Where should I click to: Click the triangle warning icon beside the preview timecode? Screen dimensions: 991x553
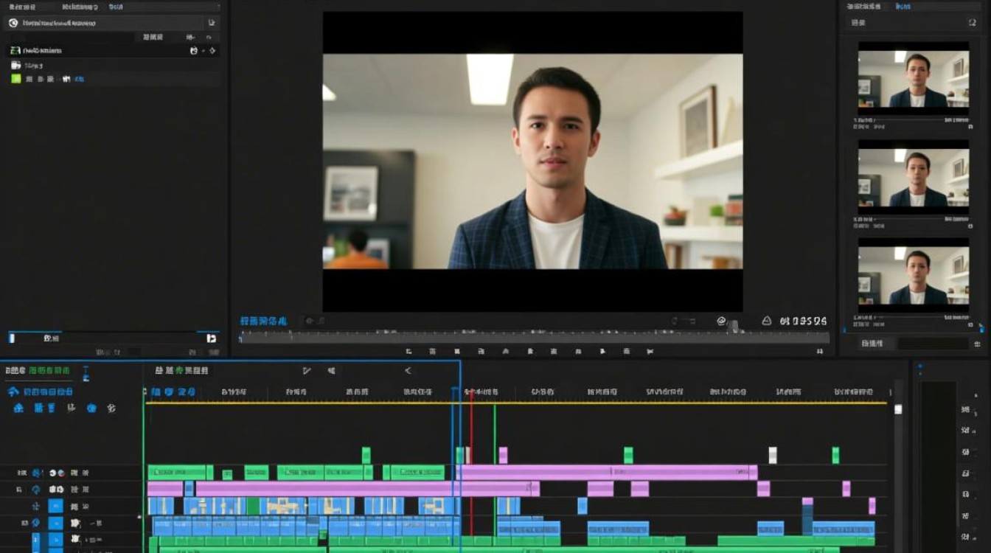(766, 321)
